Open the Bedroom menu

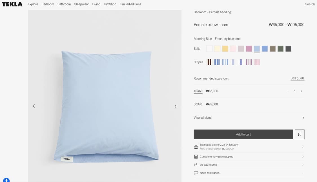coord(48,4)
